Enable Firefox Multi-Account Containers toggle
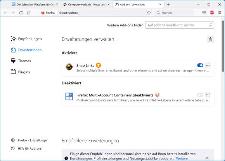This screenshot has width=225, height=161. click(200, 95)
